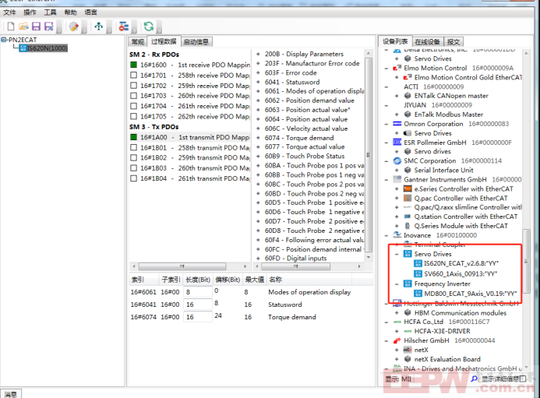Select the Serial Interface Unit entry
This screenshot has width=540, height=398.
pyautogui.click(x=443, y=170)
